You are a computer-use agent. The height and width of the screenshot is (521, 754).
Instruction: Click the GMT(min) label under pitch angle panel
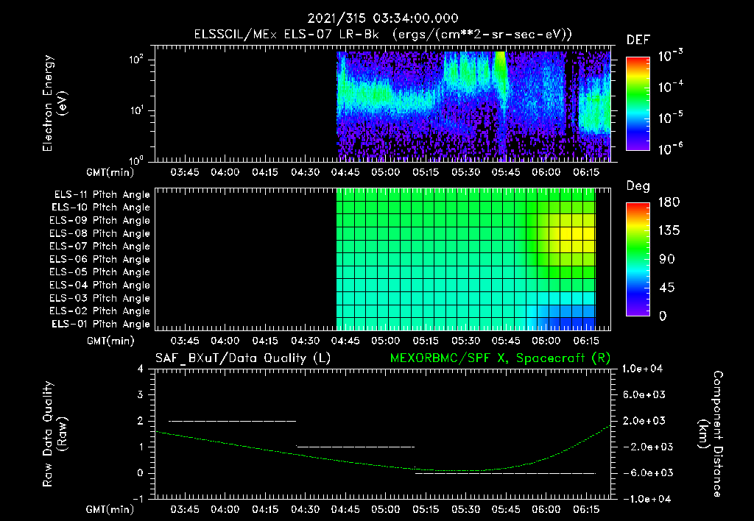(x=110, y=341)
